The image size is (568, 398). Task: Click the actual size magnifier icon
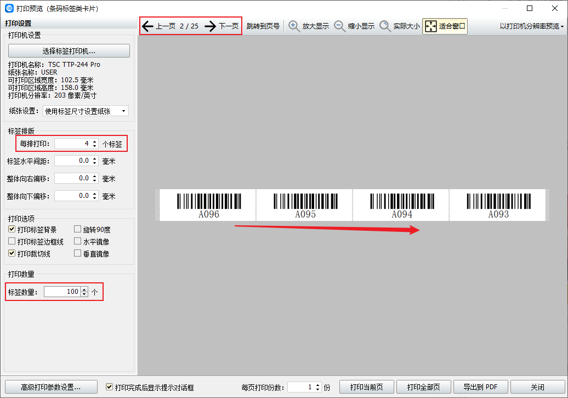click(x=385, y=26)
